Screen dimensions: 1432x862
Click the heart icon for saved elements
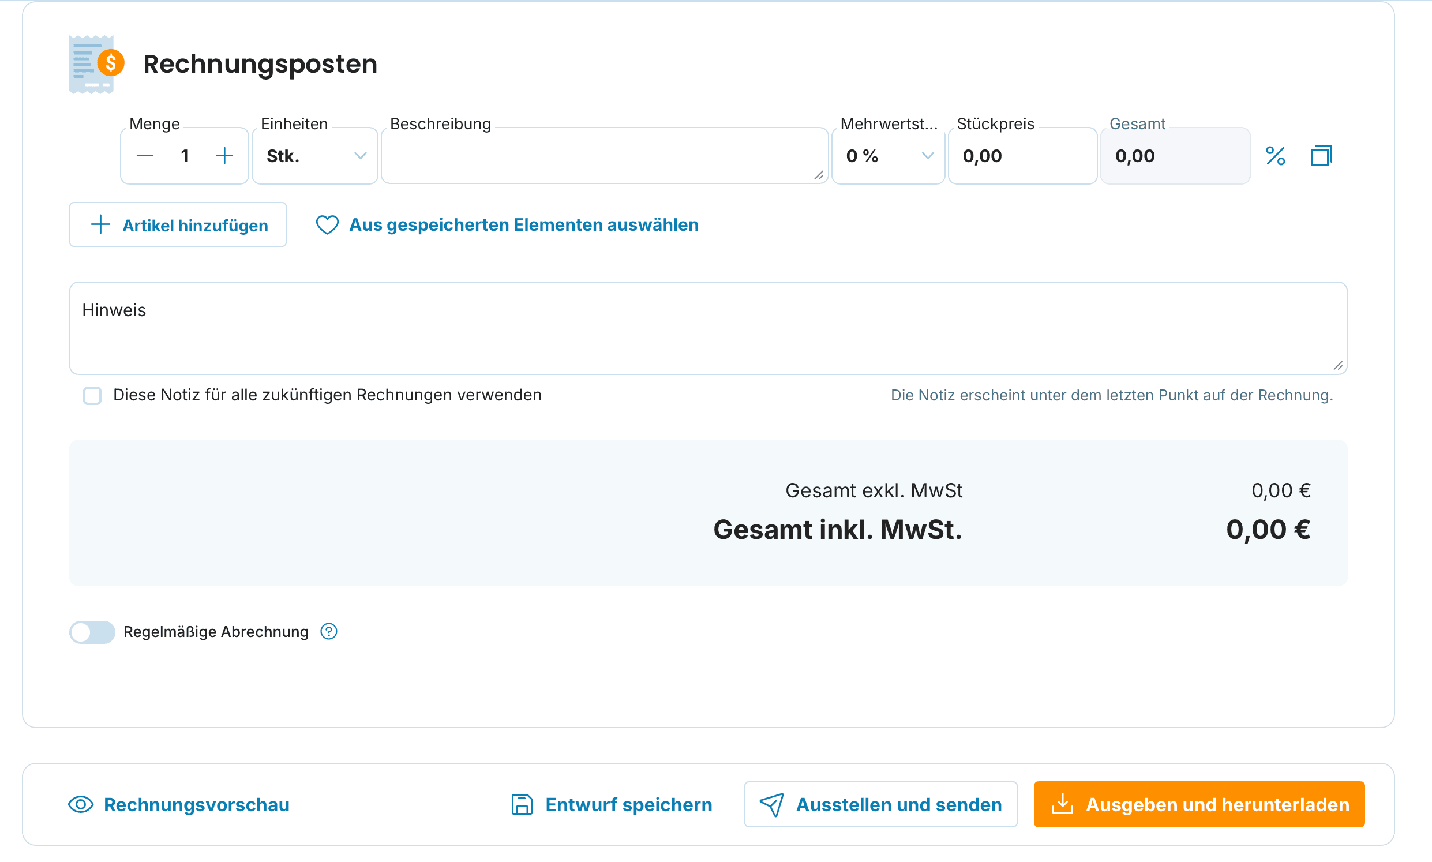(327, 225)
